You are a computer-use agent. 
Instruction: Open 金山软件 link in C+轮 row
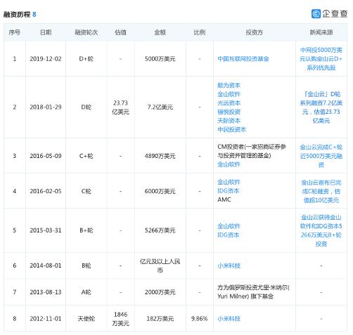tap(229, 164)
